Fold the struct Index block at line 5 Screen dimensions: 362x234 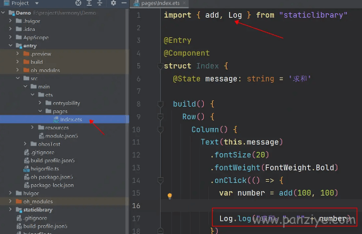[x=160, y=66]
